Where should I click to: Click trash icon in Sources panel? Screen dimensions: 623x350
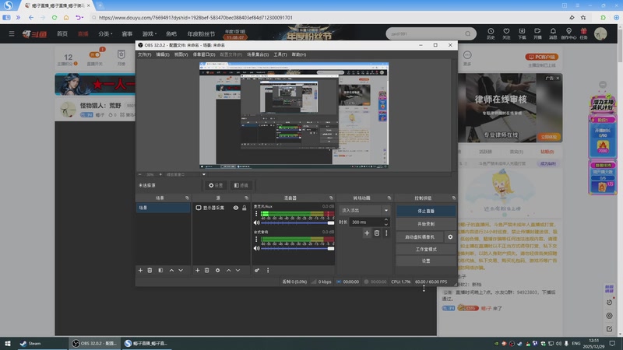coord(207,270)
